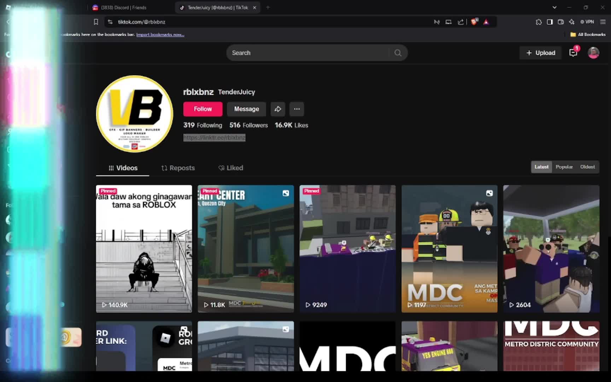Follow the rblxbnz account
611x382 pixels.
[x=203, y=109]
